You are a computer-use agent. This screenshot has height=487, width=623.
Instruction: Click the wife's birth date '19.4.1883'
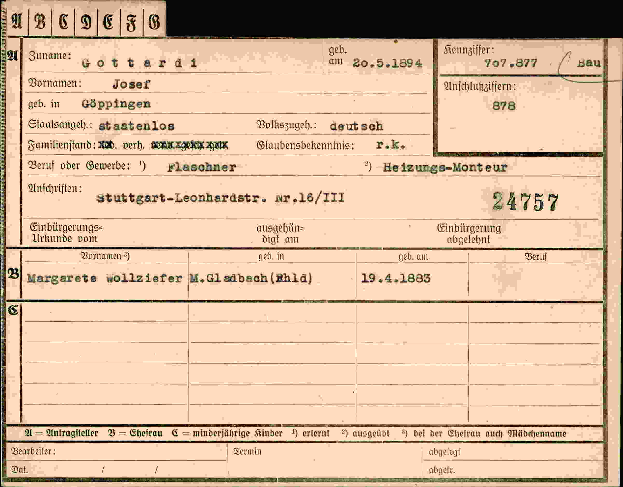396,278
